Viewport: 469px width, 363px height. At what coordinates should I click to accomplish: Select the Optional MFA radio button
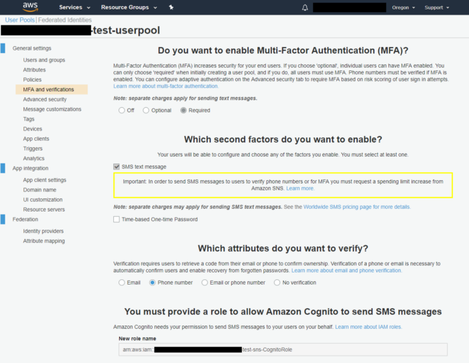pyautogui.click(x=145, y=111)
